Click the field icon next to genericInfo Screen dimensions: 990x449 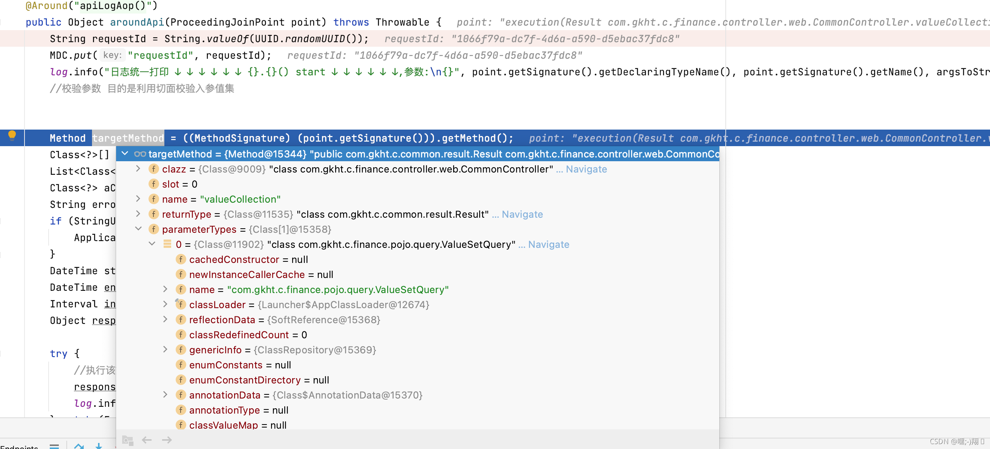pyautogui.click(x=181, y=350)
